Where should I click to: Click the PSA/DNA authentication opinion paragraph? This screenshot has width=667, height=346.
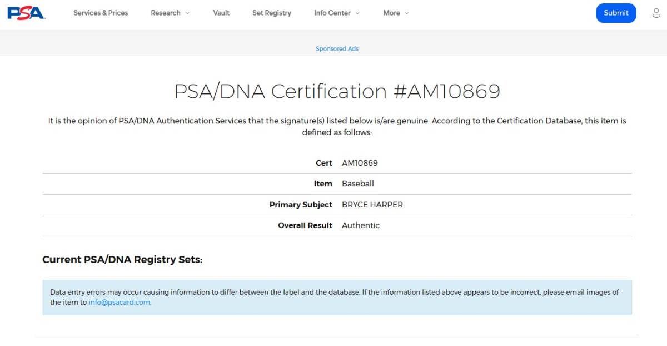(x=337, y=126)
